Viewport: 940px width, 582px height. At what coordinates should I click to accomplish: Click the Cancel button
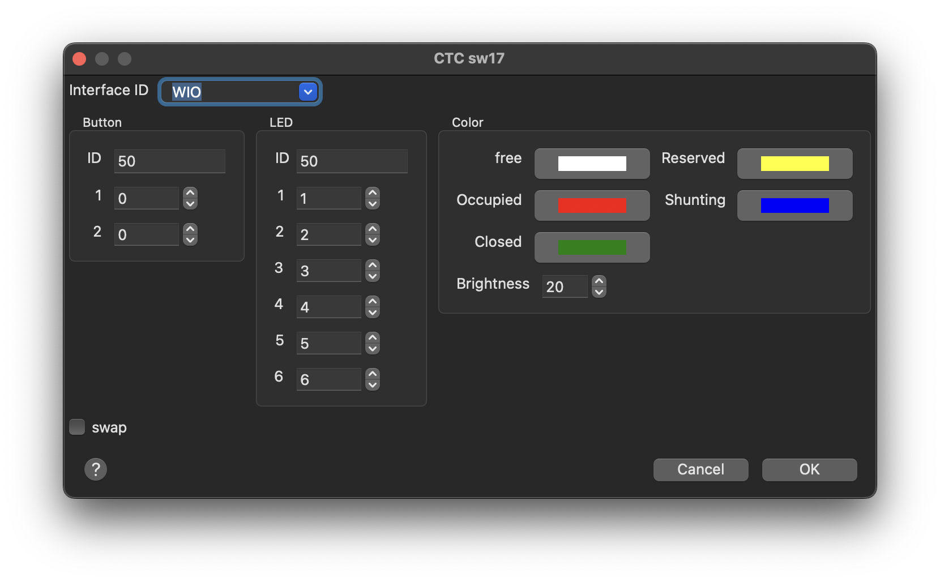point(700,469)
